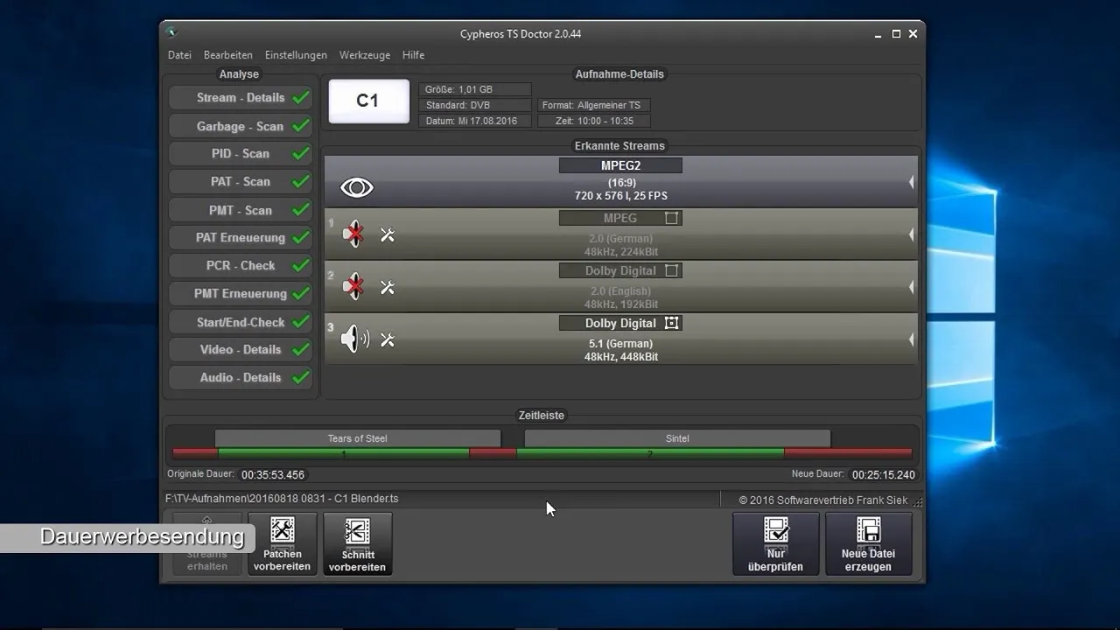Click green checkmark next to Stream - Details
This screenshot has height=630, width=1120.
(301, 98)
